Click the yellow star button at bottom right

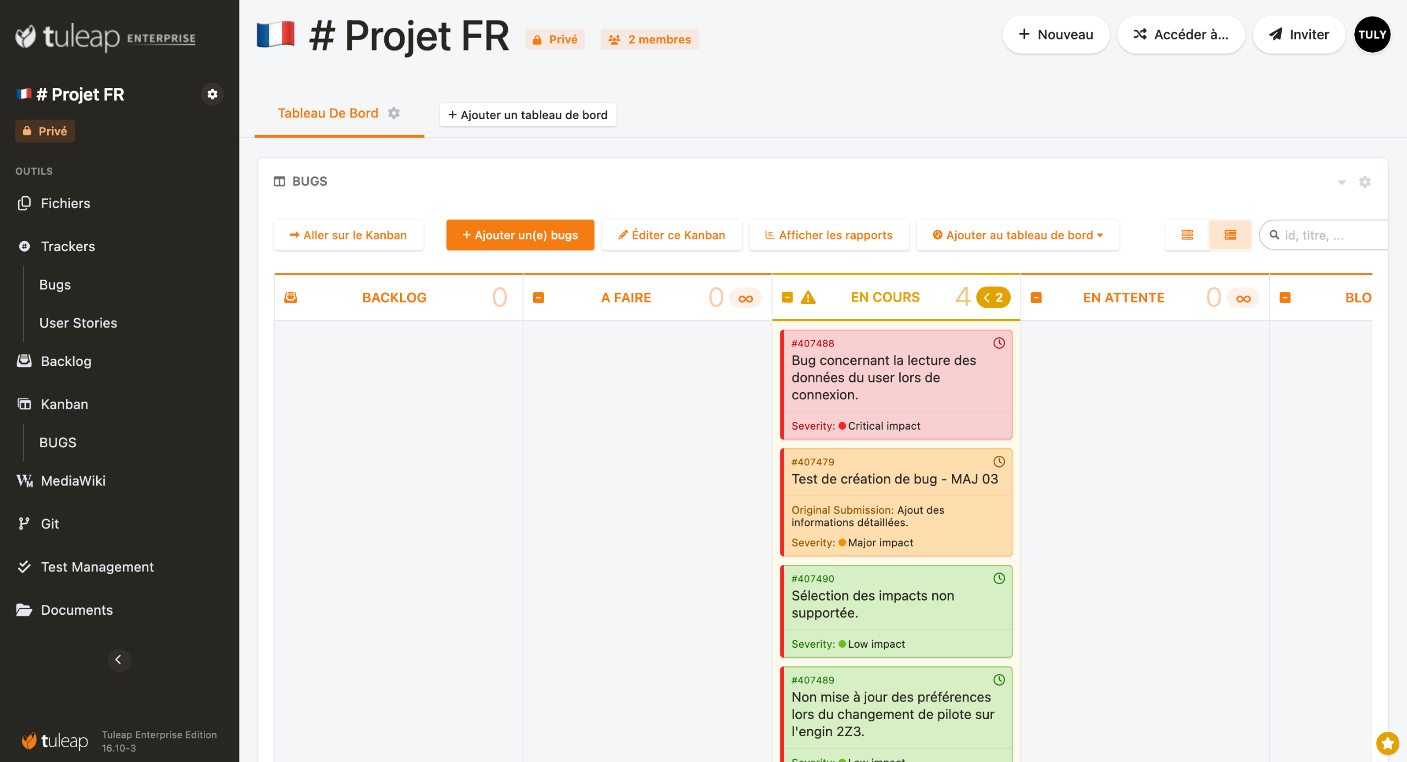[x=1387, y=743]
